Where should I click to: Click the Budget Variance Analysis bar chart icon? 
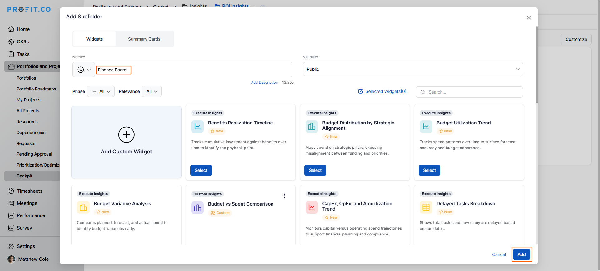point(83,207)
